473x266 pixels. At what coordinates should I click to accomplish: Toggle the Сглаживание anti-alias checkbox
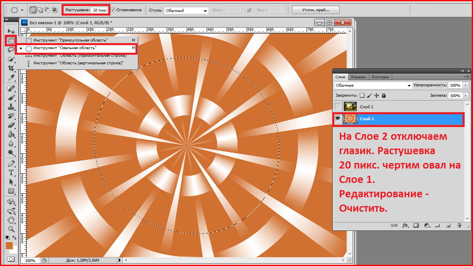coord(113,10)
